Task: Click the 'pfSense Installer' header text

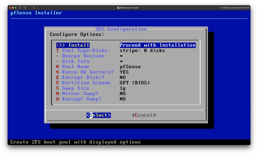Action: click(36, 13)
